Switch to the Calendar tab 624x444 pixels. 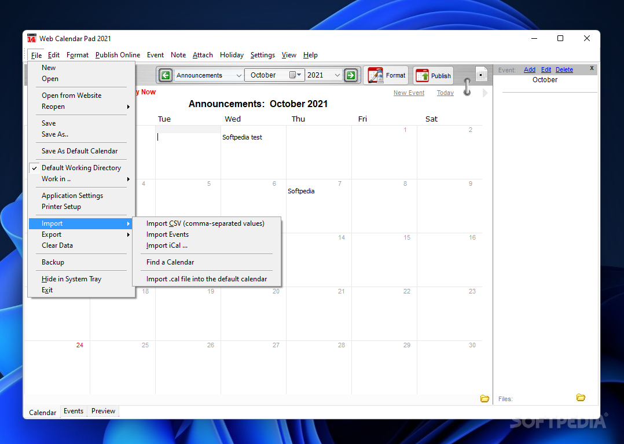point(43,412)
